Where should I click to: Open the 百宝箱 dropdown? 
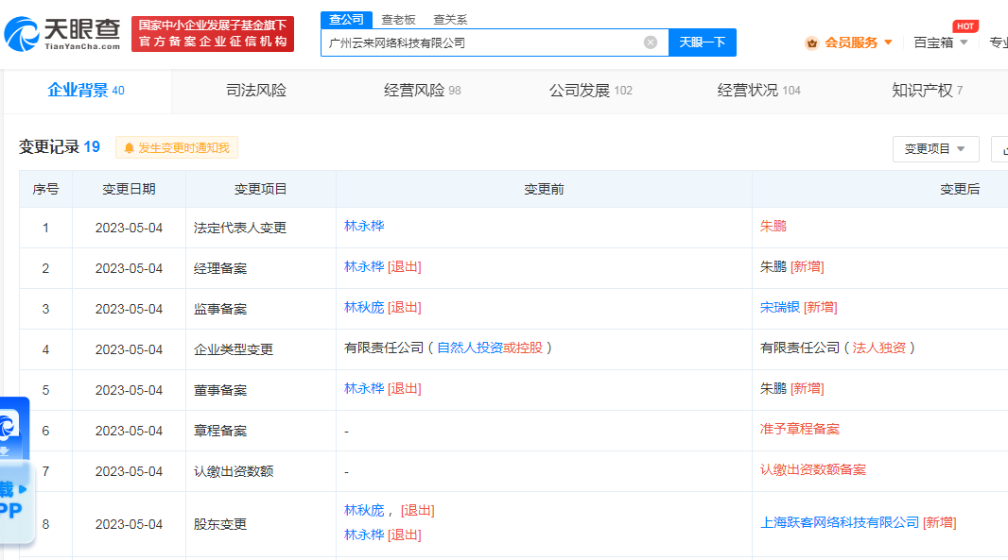[x=941, y=43]
